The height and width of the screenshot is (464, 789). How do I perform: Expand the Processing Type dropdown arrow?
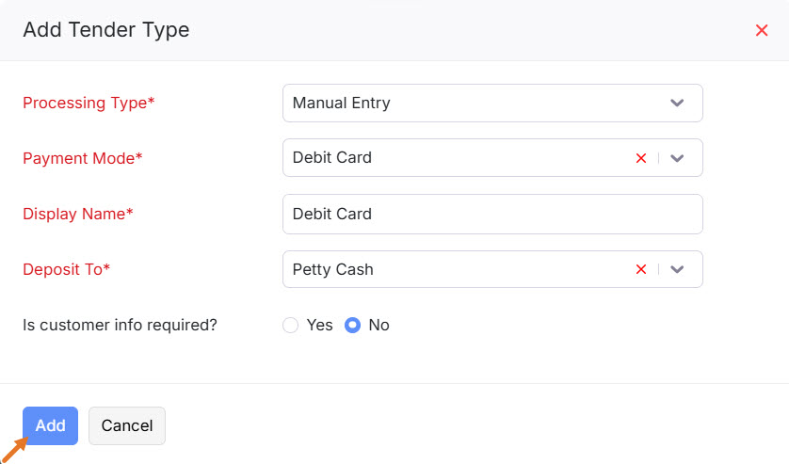point(677,103)
